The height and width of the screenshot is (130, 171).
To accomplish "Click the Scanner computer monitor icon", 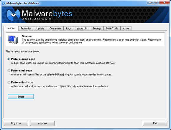I will point(13,40).
